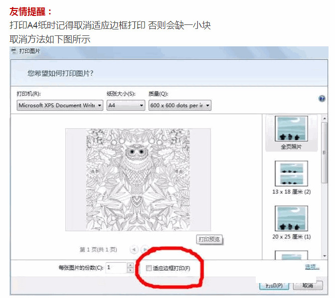This screenshot has height=298, width=335.
Task: Uncheck 适应边框打印 checkbox
Action: [149, 268]
